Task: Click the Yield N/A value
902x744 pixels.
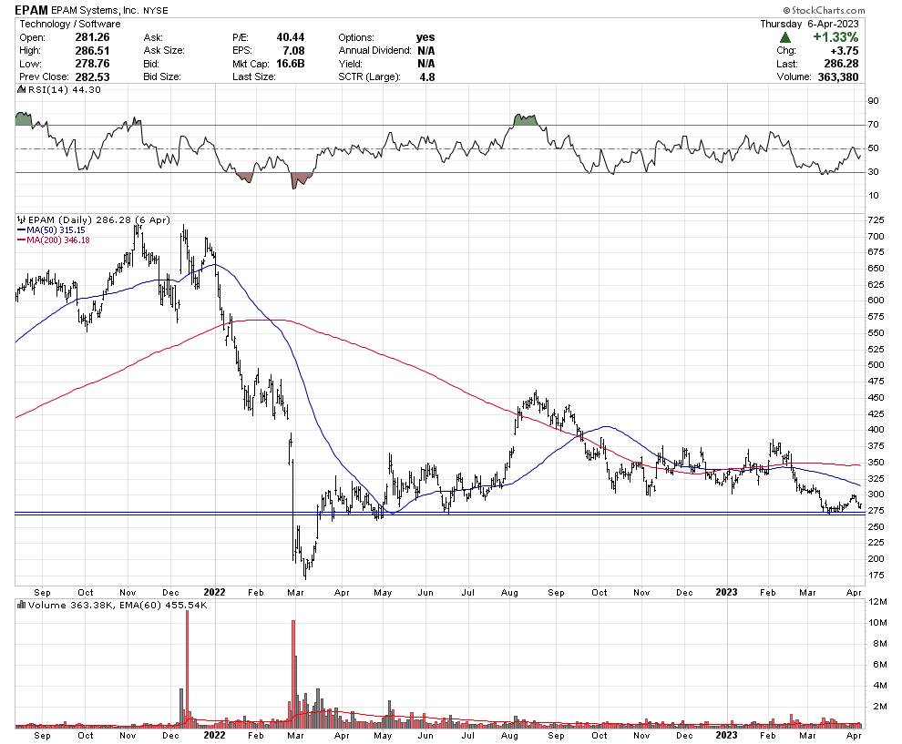Action: pyautogui.click(x=425, y=63)
